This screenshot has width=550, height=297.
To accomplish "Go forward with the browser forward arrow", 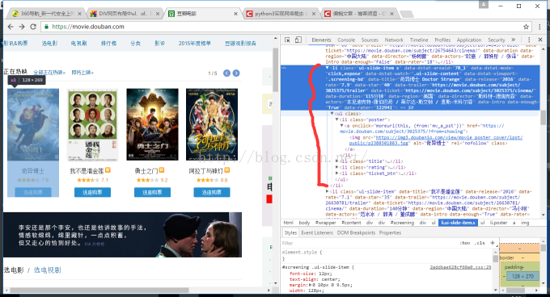I will coord(22,27).
